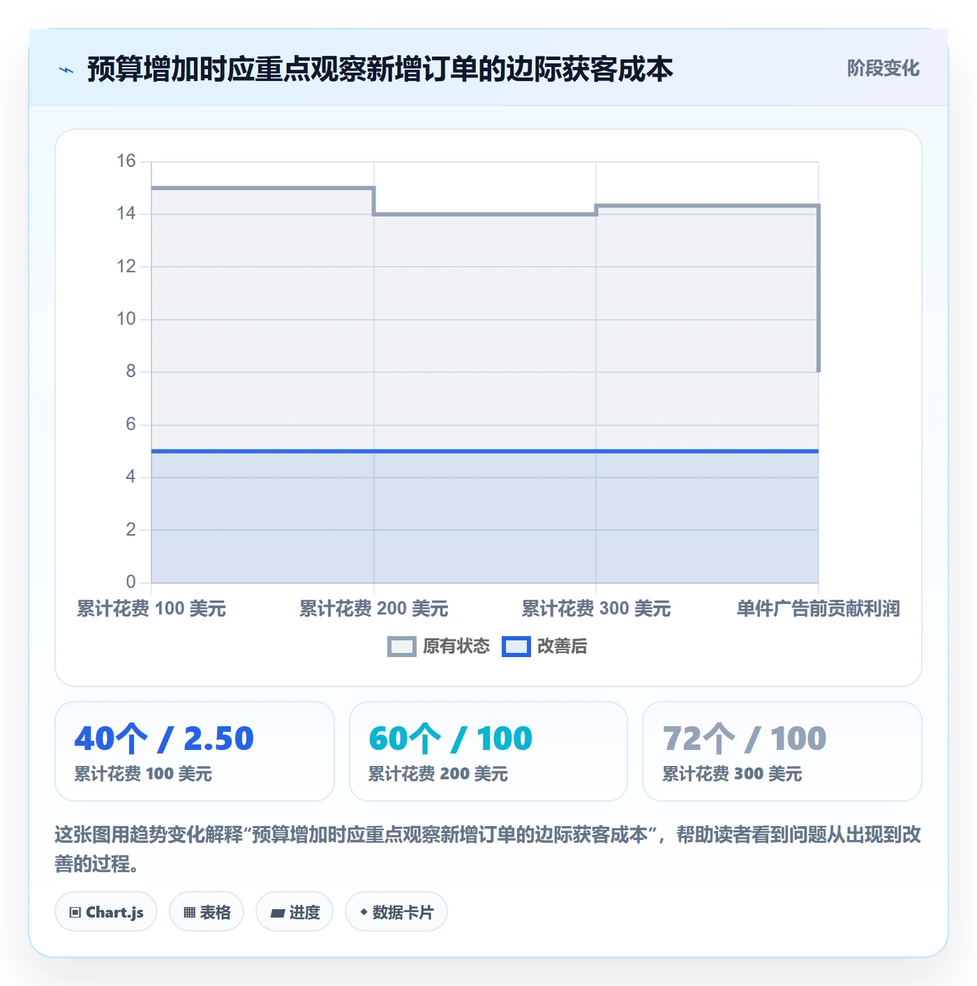The height and width of the screenshot is (986, 977).
Task: Click the blue 改善后 line in the chart
Action: point(485,451)
